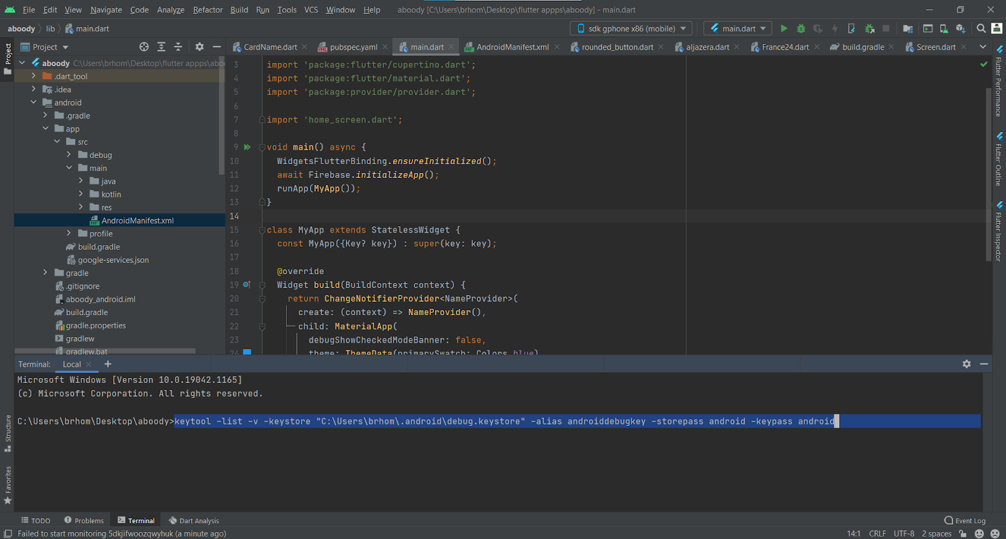Open Project panel settings gear
Image resolution: width=1006 pixels, height=539 pixels.
pyautogui.click(x=199, y=47)
